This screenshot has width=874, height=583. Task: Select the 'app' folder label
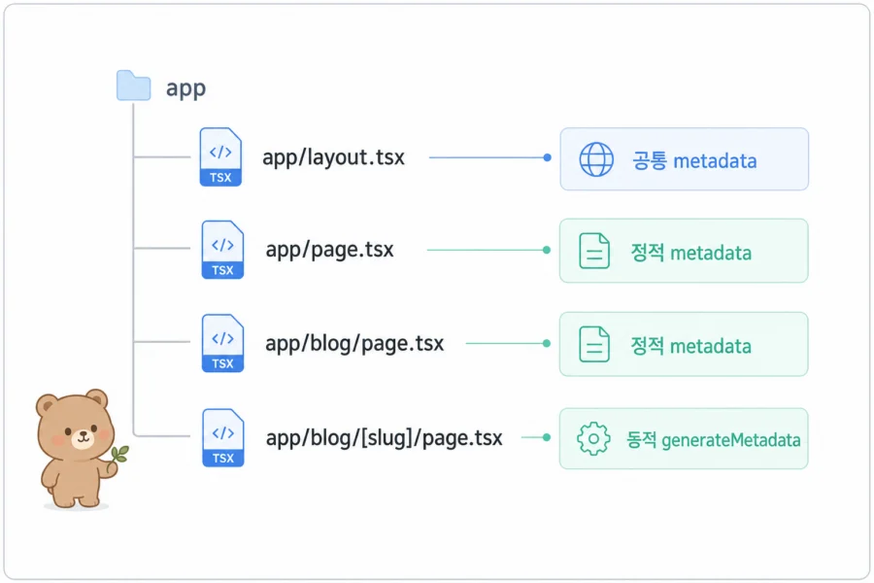pyautogui.click(x=186, y=88)
